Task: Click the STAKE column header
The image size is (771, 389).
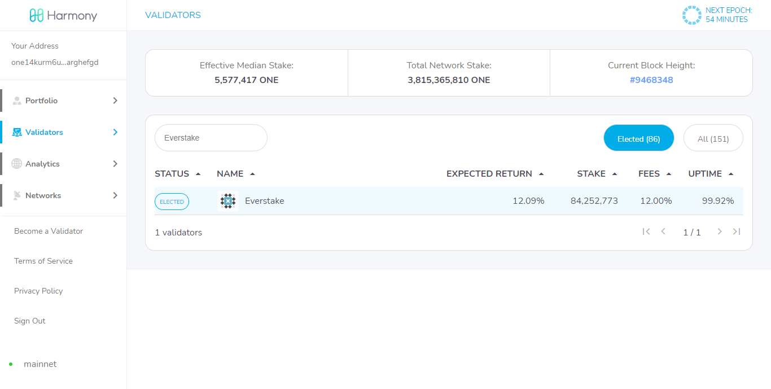Action: click(592, 174)
